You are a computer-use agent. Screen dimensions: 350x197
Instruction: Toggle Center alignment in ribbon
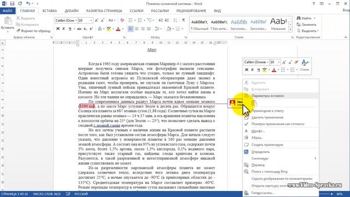[137, 29]
